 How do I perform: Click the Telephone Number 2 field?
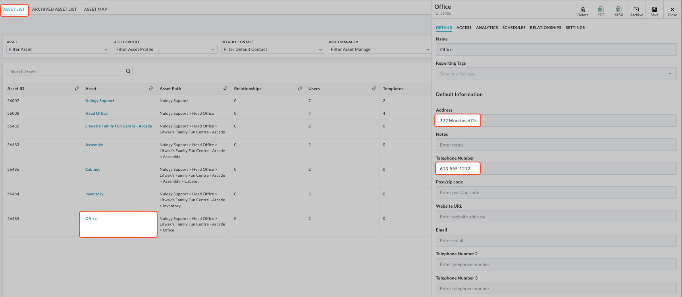[x=556, y=264]
